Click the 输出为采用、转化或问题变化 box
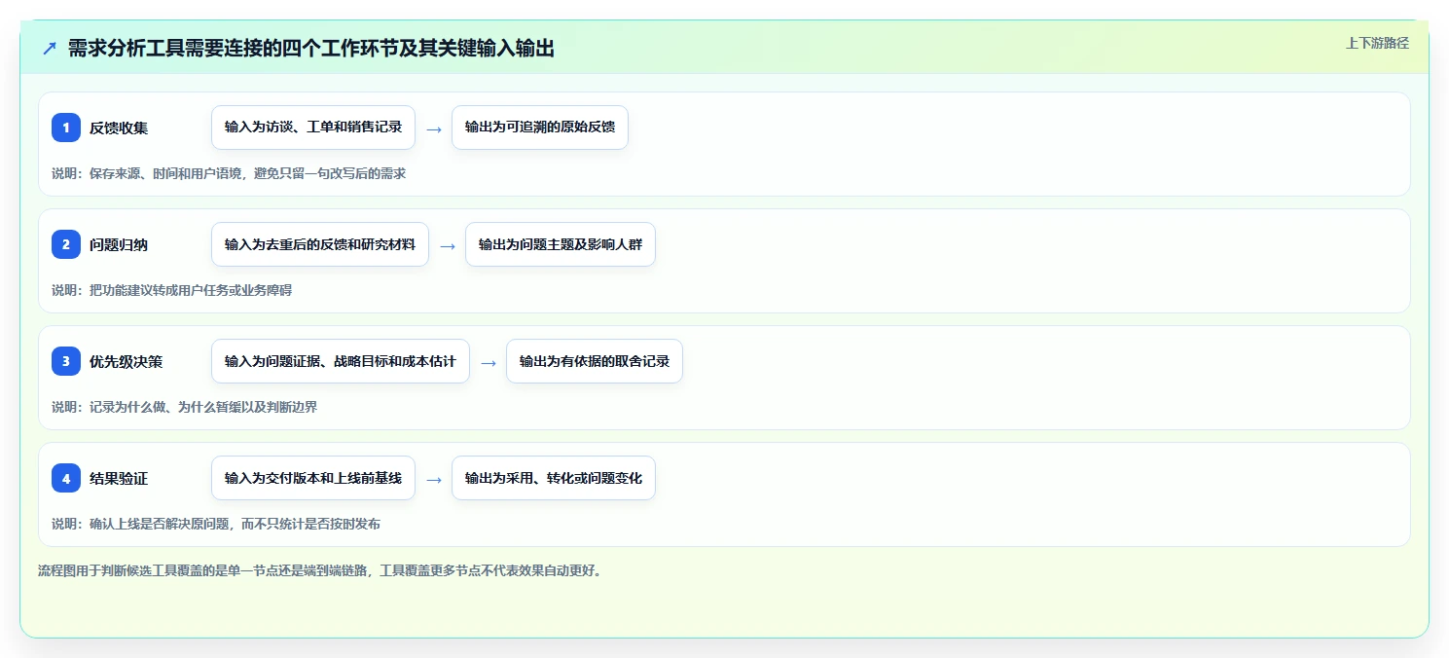1449x658 pixels. click(554, 478)
